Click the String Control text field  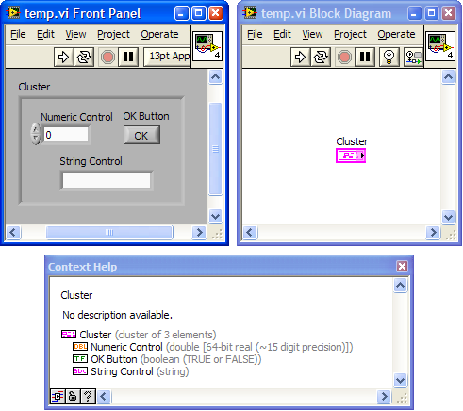[107, 181]
